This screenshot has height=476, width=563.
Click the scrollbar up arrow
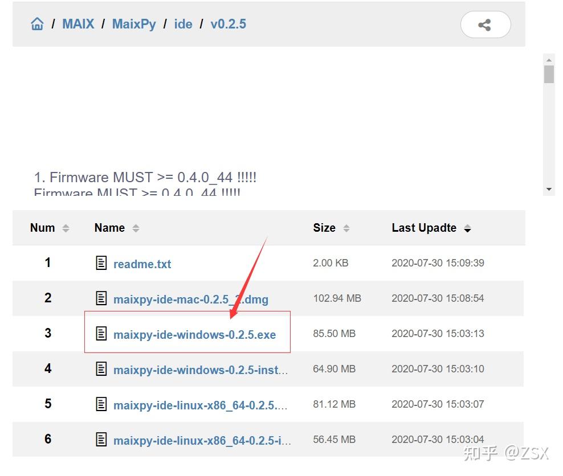coord(549,59)
